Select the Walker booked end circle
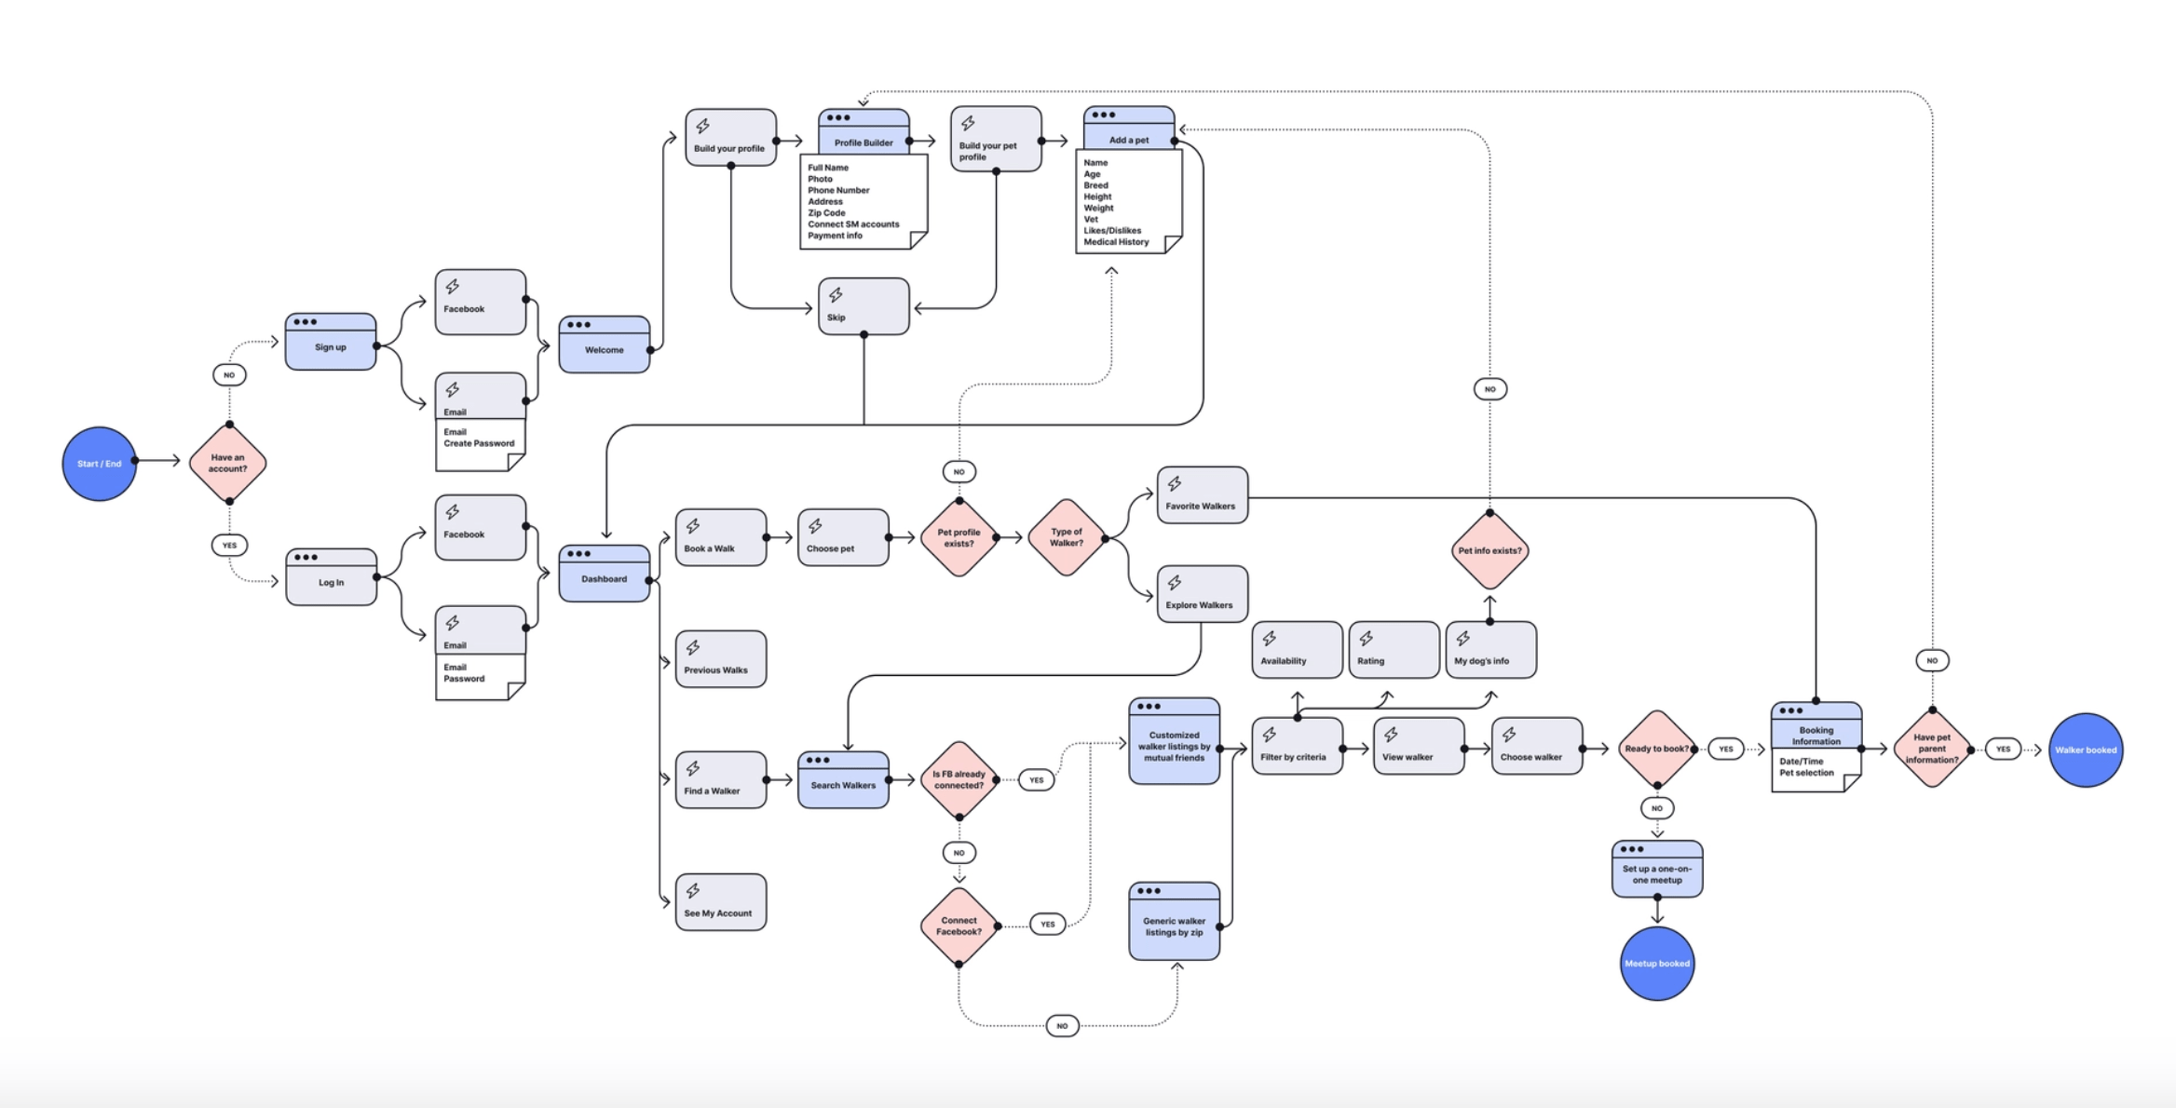 click(x=2086, y=750)
